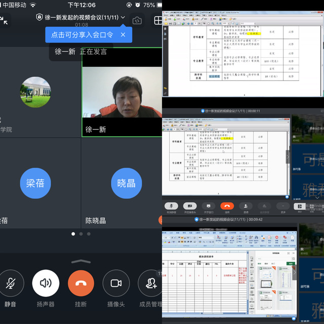The image size is (324, 324).
Task: Click desktop meeting orange hang-up button
Action: click(227, 206)
